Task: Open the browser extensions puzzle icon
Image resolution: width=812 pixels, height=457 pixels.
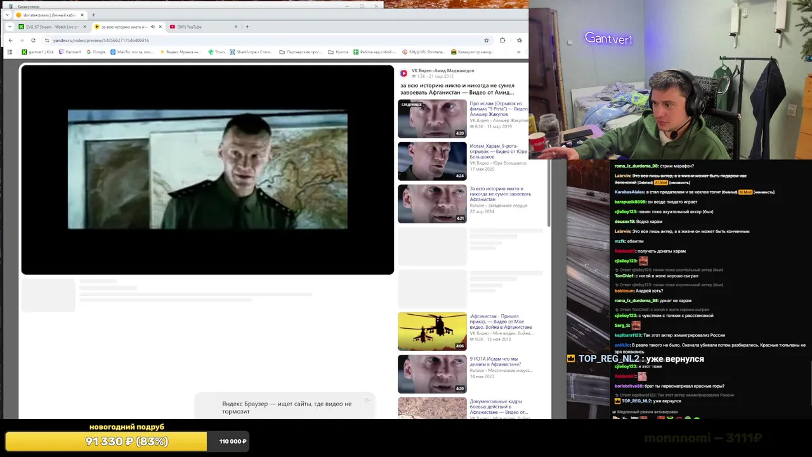Action: [502, 40]
